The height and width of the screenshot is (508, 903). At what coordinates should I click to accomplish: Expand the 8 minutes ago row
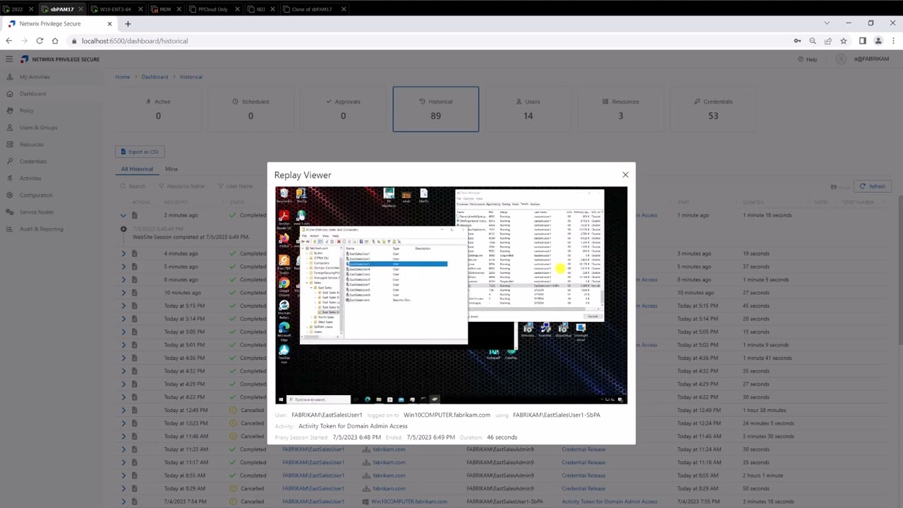pyautogui.click(x=123, y=279)
